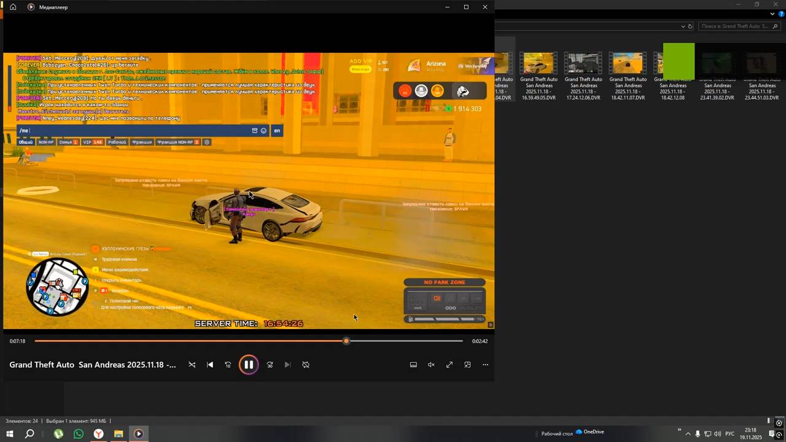Pause the video playback
The image size is (786, 442).
[x=249, y=365]
